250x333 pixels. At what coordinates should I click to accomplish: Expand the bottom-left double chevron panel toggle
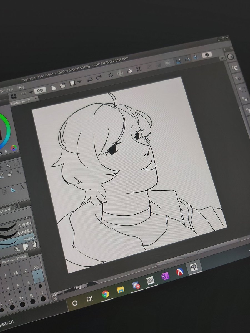[x=55, y=299]
